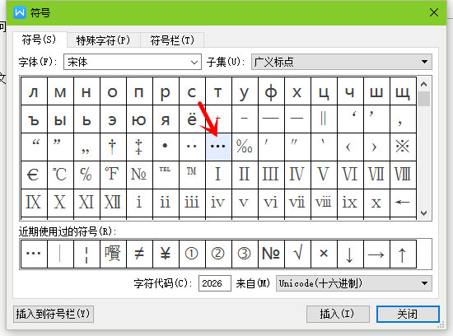Click the symbol grid scroll-down arrow

tap(424, 213)
